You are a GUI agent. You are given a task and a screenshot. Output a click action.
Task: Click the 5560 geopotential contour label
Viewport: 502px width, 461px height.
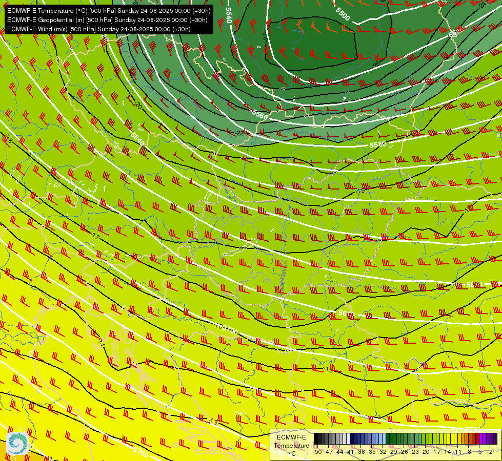point(259,114)
